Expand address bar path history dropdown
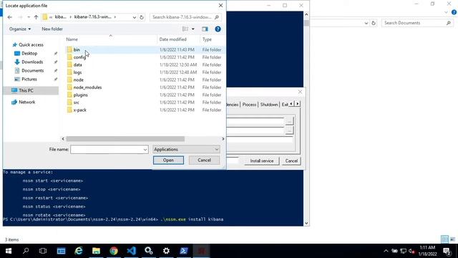458x258 pixels. click(134, 17)
